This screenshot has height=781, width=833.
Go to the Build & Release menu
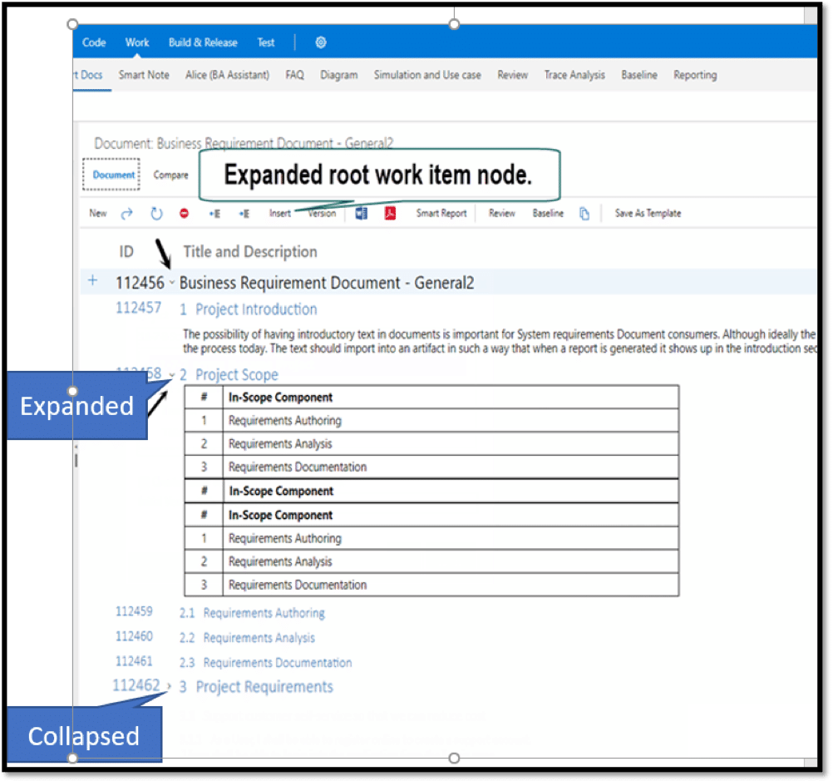click(202, 42)
